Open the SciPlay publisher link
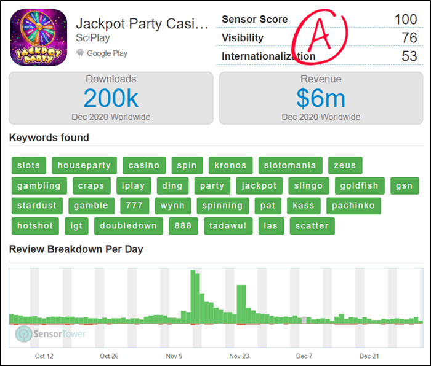Screen dimensions: 431x366 pos(93,38)
